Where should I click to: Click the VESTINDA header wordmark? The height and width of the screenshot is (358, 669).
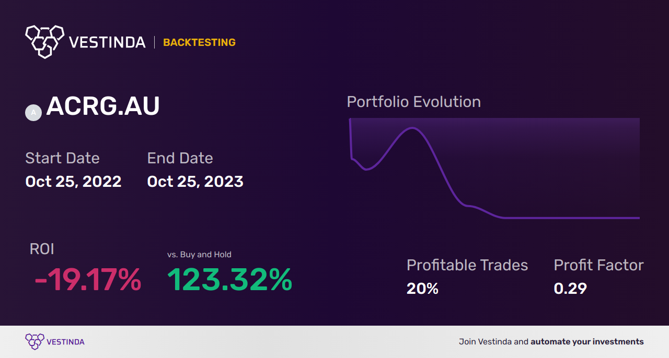[107, 42]
